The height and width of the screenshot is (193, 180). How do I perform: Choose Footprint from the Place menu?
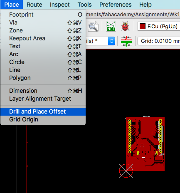pyautogui.click(x=43, y=15)
